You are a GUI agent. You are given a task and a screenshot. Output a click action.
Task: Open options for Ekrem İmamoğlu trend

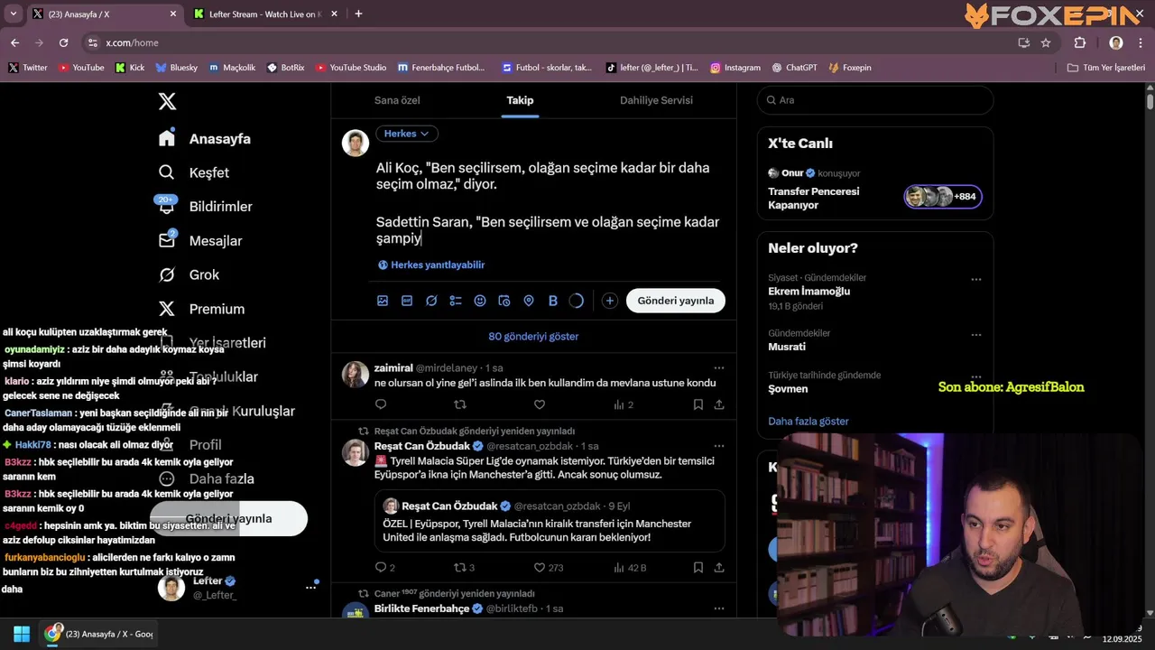coord(976,279)
